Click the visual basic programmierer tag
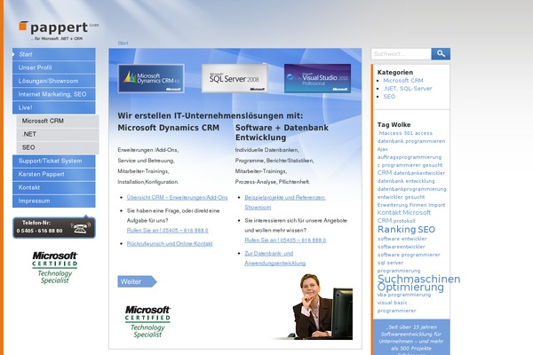533x355 pixels. (x=397, y=306)
